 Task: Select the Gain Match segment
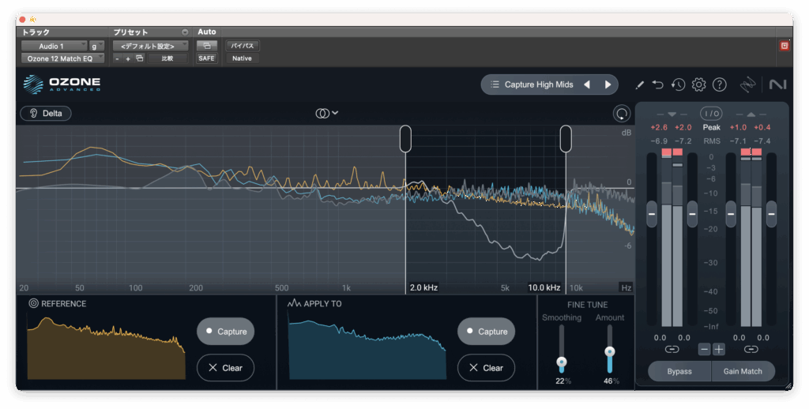743,371
